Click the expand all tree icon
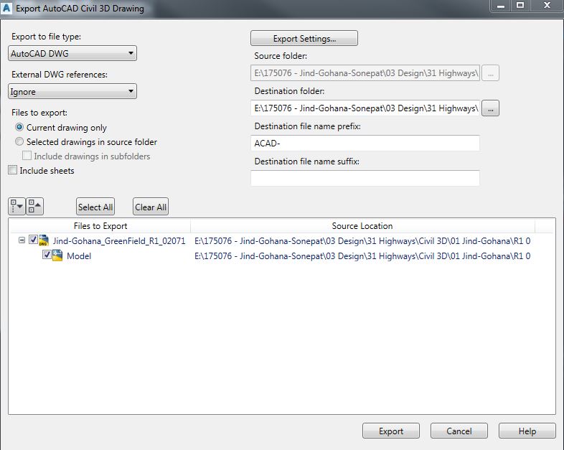Viewport: 564px width, 450px height. pyautogui.click(x=17, y=207)
